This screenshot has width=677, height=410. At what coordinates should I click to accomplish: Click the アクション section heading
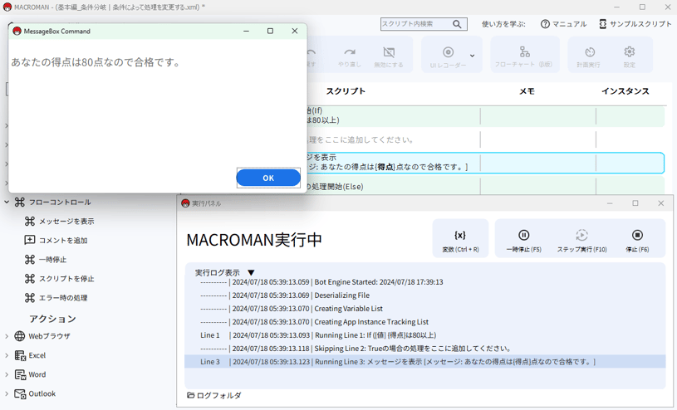52,319
